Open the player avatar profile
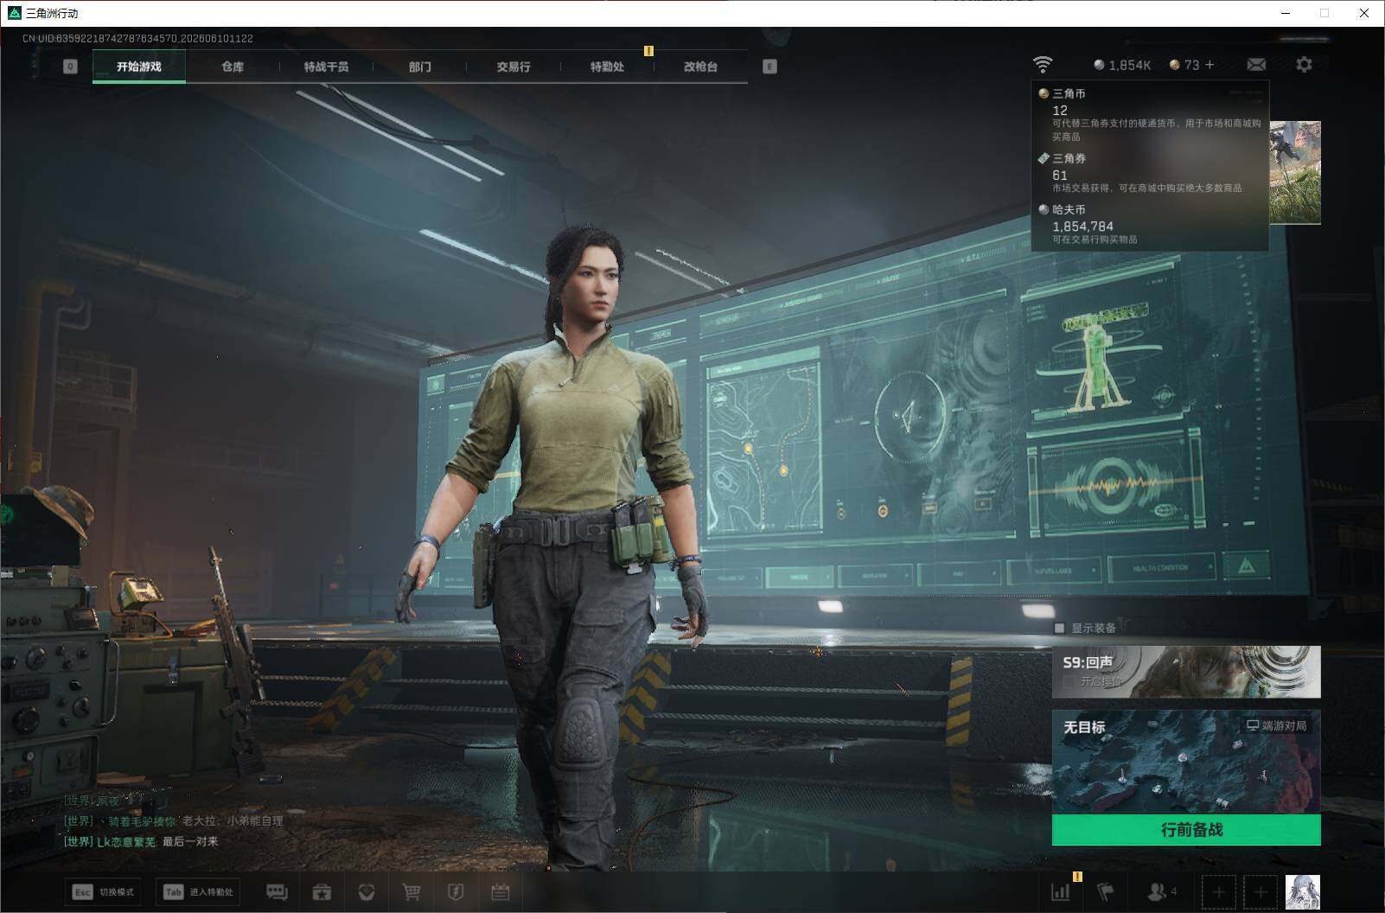Screen dimensions: 1385x913 click(1303, 892)
